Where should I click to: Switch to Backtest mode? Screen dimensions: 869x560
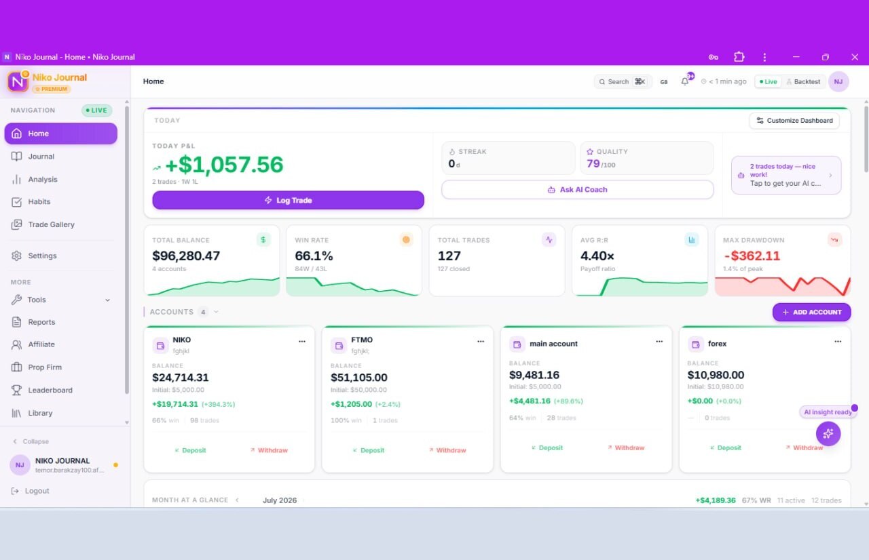(x=803, y=81)
